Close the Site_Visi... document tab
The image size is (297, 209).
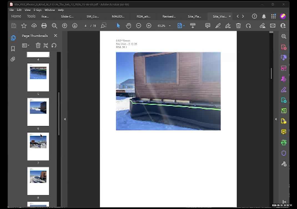(x=230, y=16)
